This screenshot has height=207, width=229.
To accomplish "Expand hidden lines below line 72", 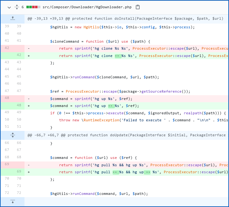I will pyautogui.click(x=12, y=201).
